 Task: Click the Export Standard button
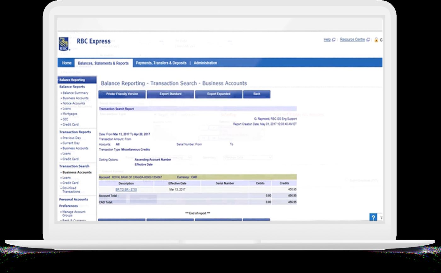click(170, 94)
